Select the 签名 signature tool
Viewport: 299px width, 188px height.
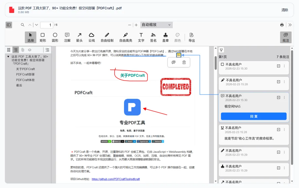[153, 37]
